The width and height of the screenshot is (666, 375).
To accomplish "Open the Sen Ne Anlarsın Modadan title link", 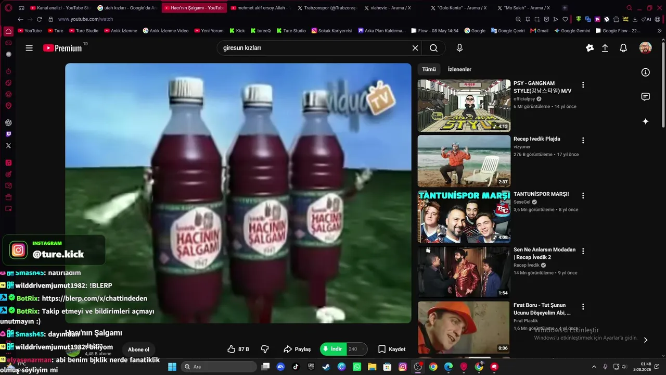I will point(544,253).
